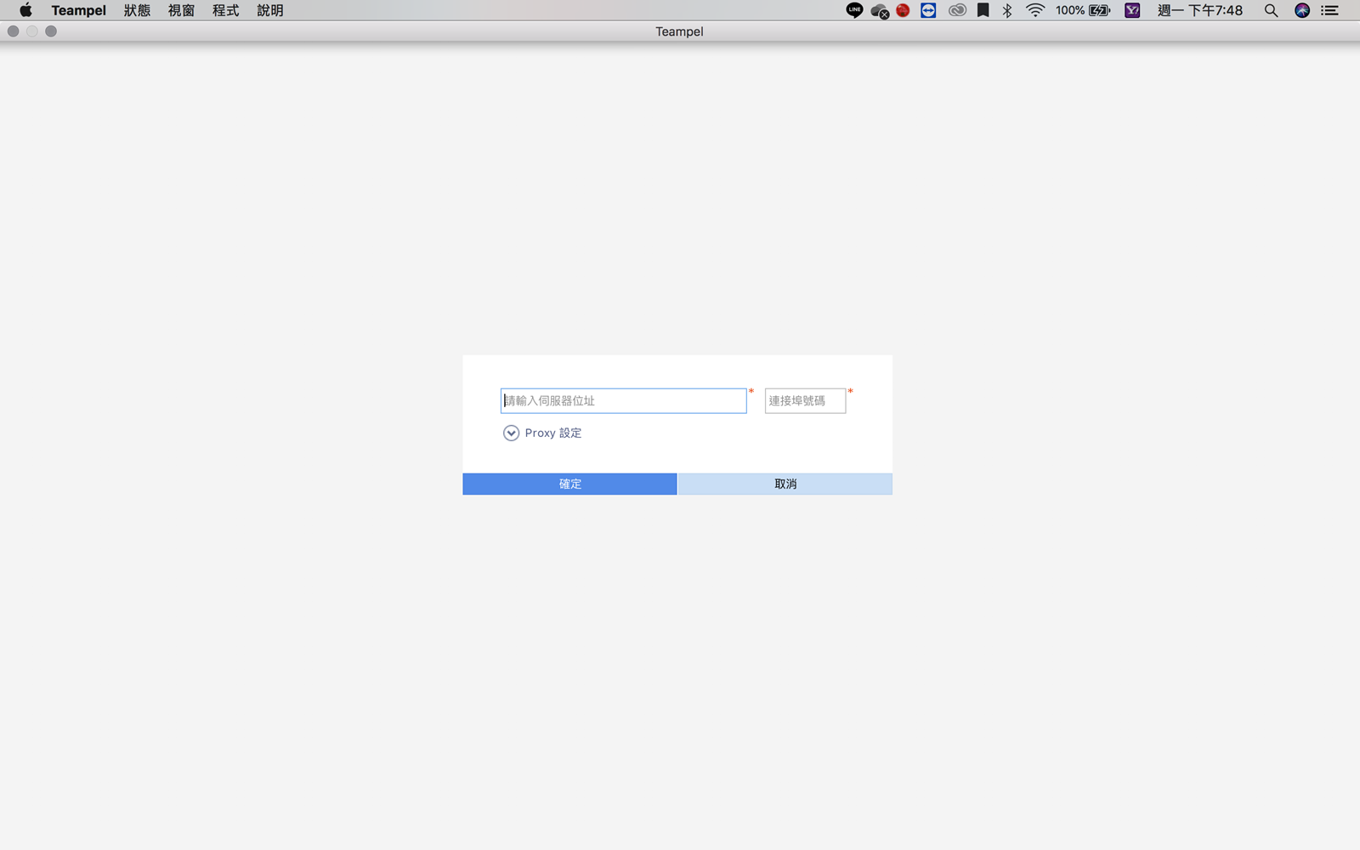Open the Wi-Fi status menu
Screen dimensions: 1360x850
pos(1034,10)
